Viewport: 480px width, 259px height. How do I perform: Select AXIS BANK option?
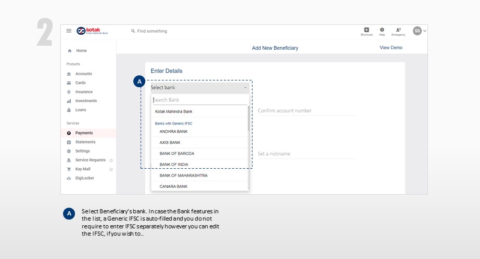(x=199, y=142)
